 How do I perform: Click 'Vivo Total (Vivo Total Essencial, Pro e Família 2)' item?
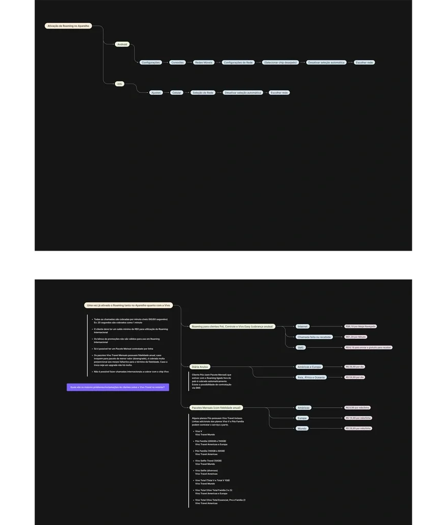[219, 501]
